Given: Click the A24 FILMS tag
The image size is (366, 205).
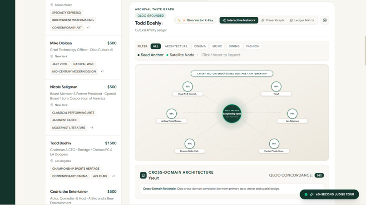Looking at the screenshot, I should pos(100,176).
